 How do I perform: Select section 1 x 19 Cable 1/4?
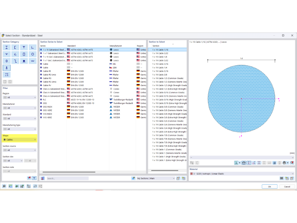[x=167, y=68]
